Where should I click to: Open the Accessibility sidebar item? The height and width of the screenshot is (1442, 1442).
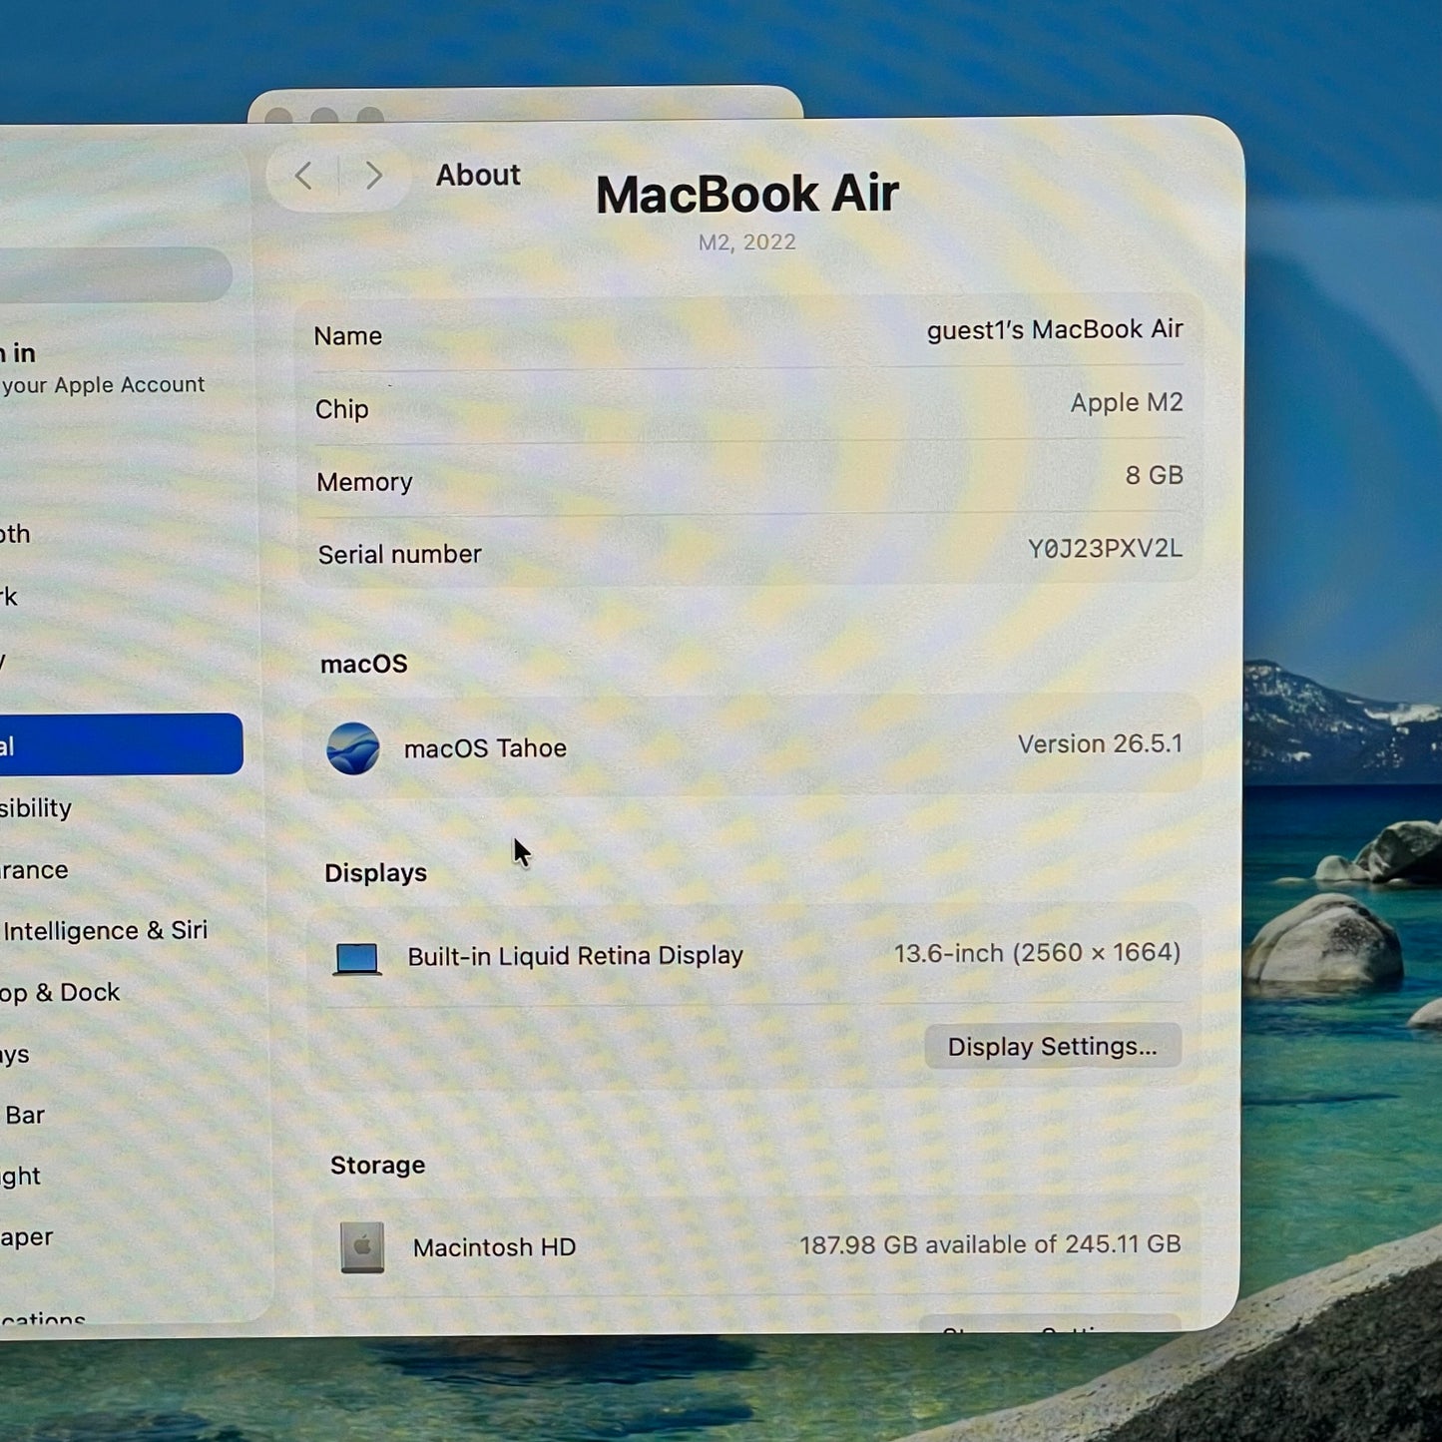36,808
